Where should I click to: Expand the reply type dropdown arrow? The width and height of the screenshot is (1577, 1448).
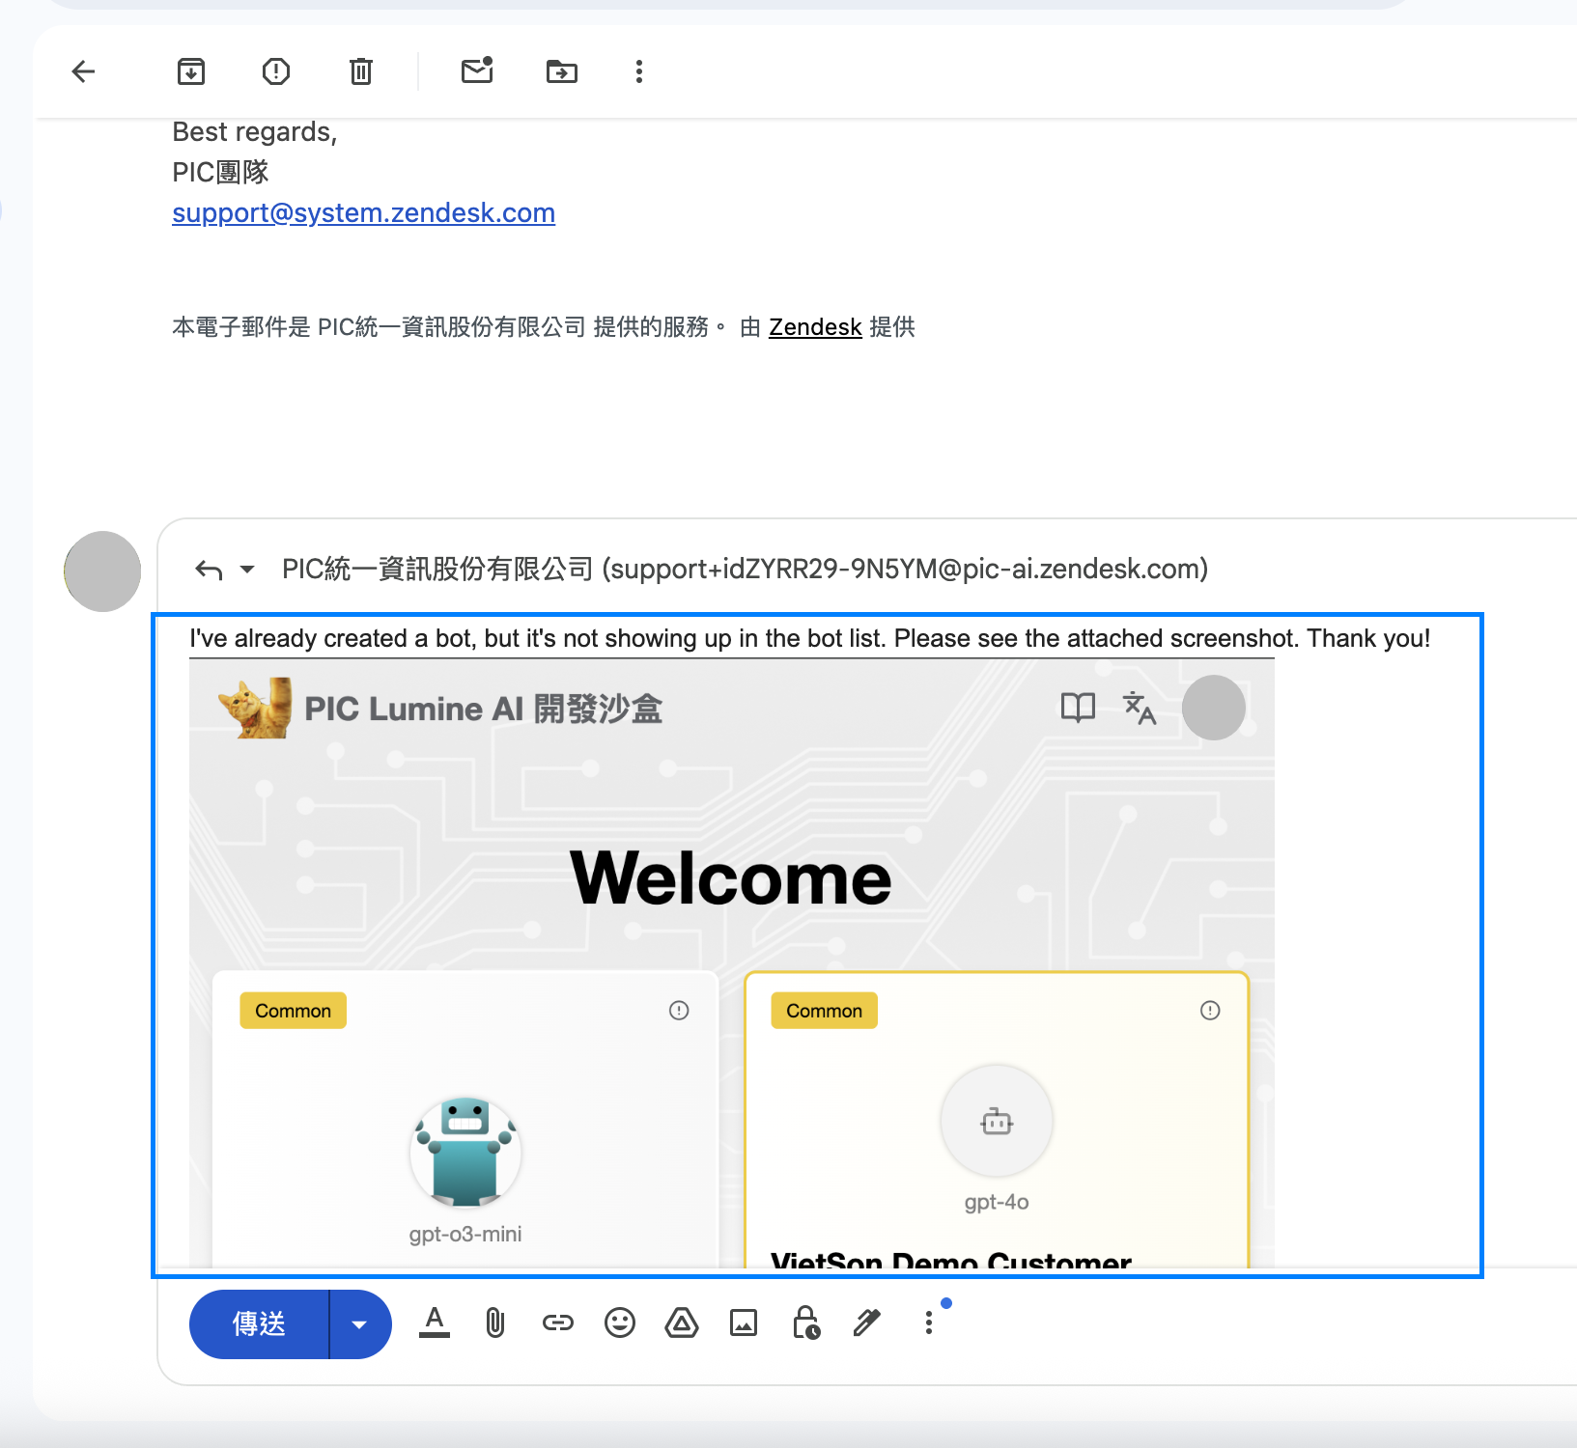click(x=247, y=570)
